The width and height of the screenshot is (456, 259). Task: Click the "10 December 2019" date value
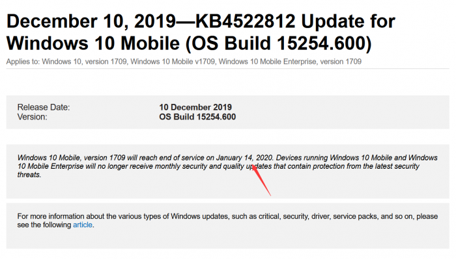195,107
